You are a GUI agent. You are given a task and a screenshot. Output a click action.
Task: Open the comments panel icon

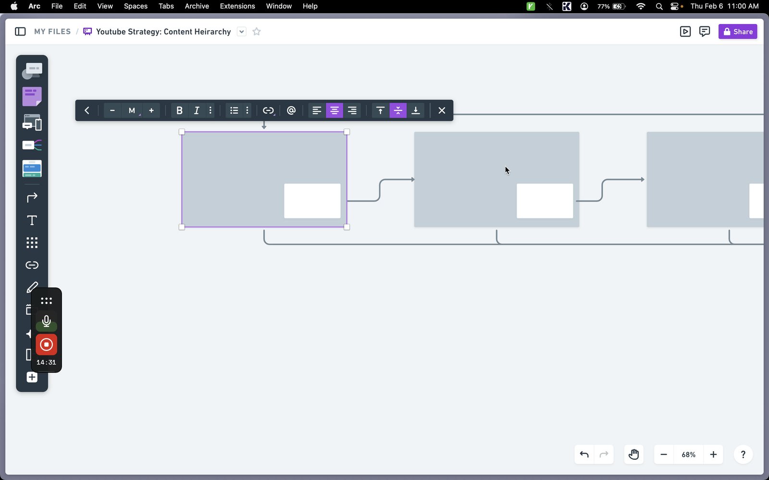(x=705, y=32)
